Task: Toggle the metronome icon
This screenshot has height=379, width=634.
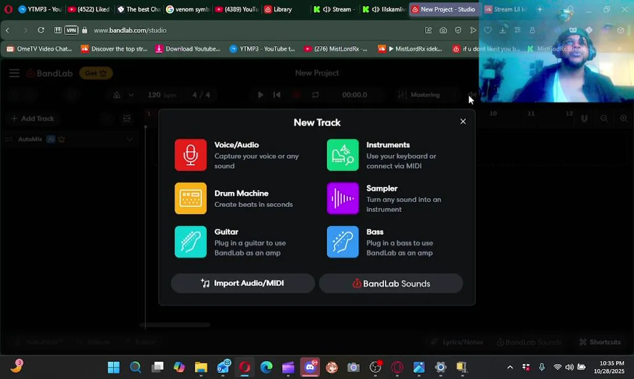Action: [x=117, y=95]
